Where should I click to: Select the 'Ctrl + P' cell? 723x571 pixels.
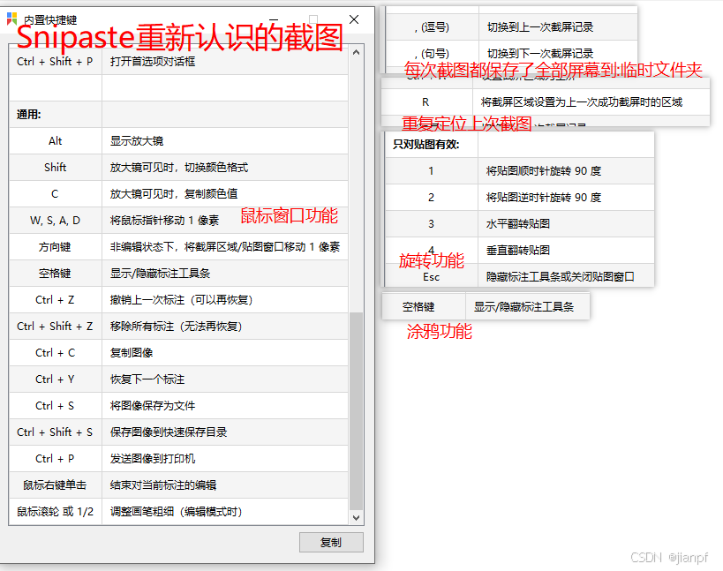tap(55, 459)
